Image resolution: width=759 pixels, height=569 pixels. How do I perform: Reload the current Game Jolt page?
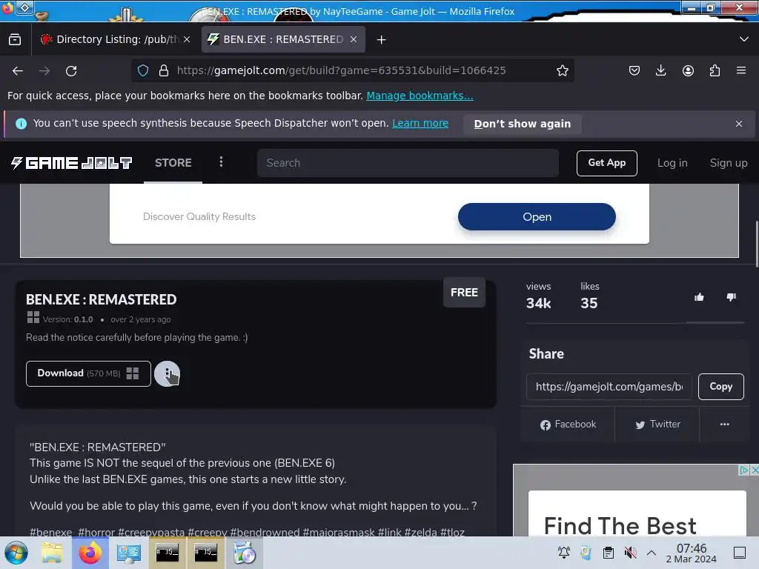click(x=71, y=71)
